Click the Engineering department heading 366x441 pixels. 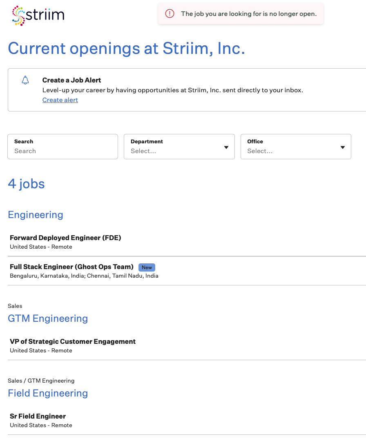36,215
